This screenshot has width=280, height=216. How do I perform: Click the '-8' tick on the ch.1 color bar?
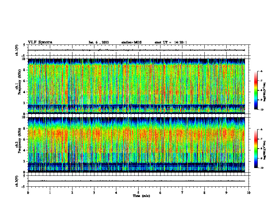tap(261, 90)
